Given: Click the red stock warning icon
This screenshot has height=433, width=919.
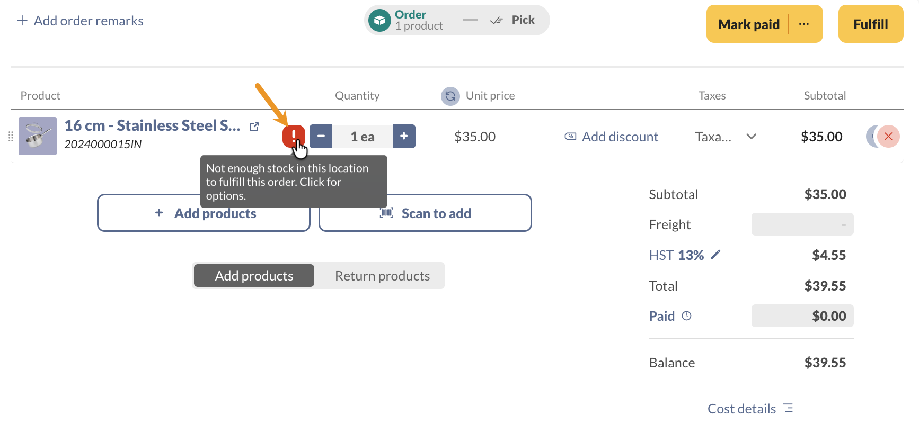Looking at the screenshot, I should click(x=293, y=136).
